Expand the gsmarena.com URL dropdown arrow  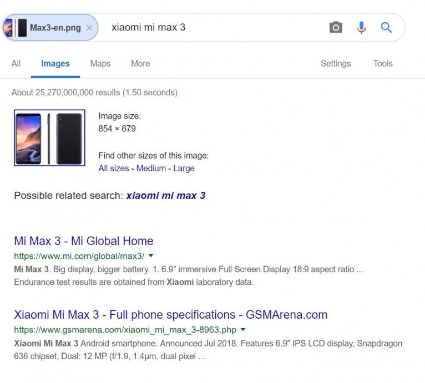pos(242,329)
